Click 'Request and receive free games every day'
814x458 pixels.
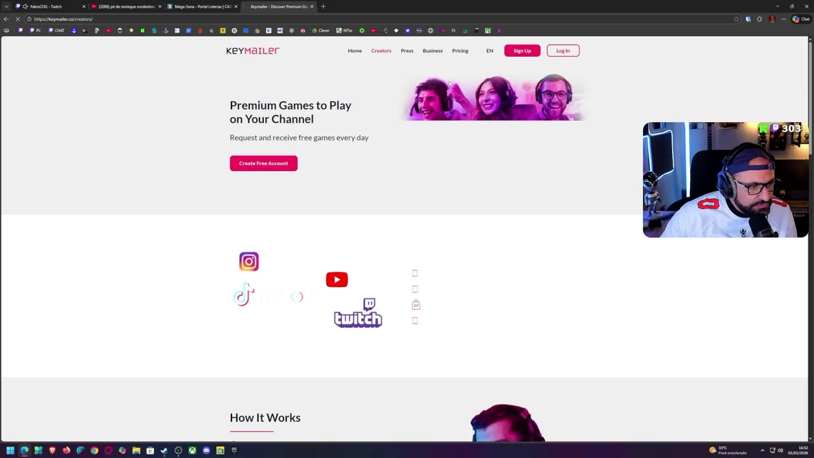tap(299, 137)
